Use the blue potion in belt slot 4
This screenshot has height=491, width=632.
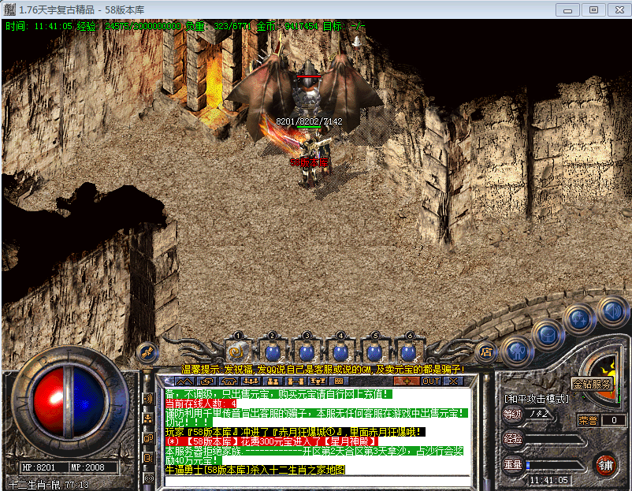coord(340,351)
